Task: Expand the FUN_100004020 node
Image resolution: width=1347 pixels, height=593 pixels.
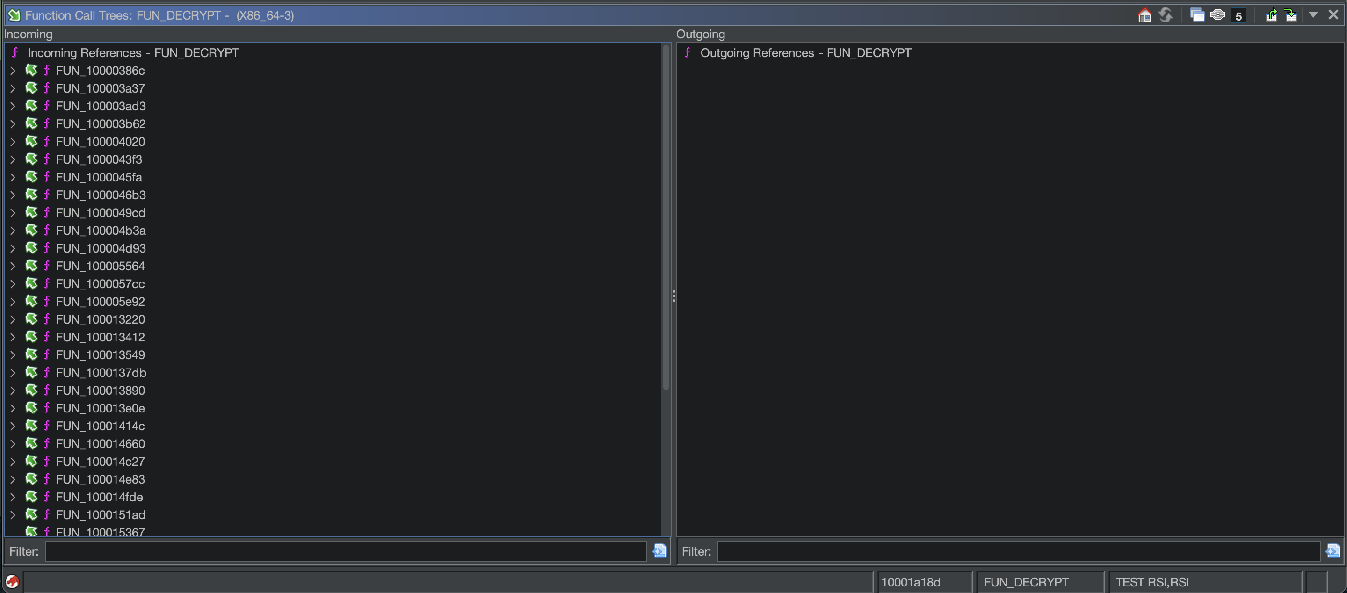Action: coord(13,142)
